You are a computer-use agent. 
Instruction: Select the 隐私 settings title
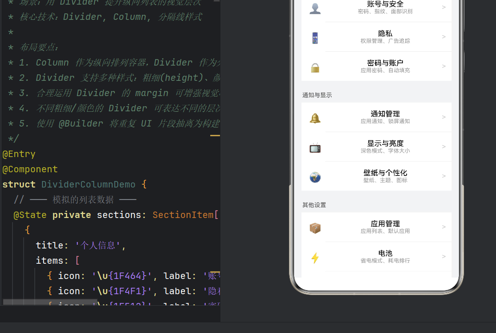(385, 33)
